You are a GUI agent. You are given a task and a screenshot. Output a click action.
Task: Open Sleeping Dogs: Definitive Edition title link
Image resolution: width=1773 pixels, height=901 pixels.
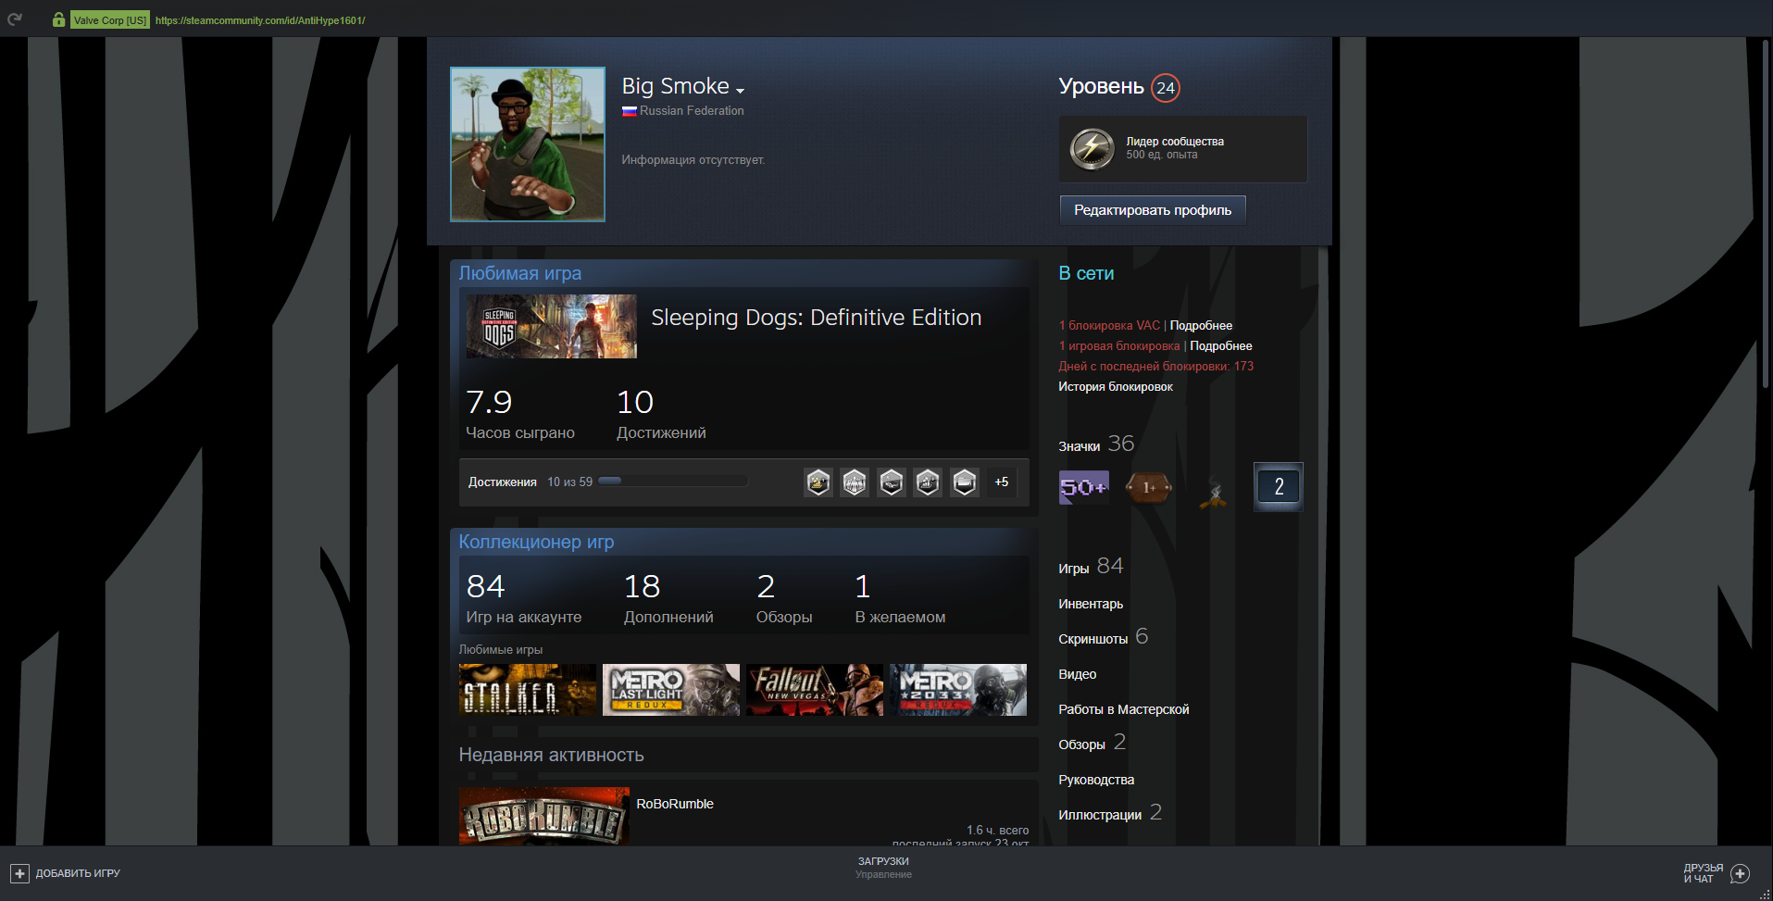pos(817,318)
